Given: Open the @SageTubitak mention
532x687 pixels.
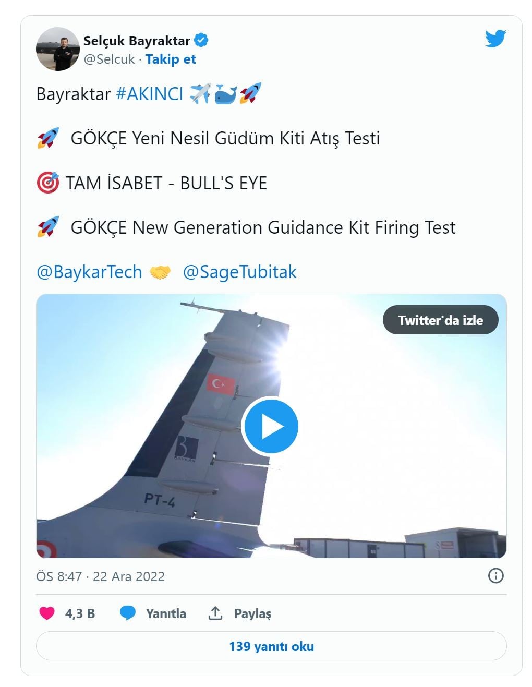Looking at the screenshot, I should (x=239, y=272).
